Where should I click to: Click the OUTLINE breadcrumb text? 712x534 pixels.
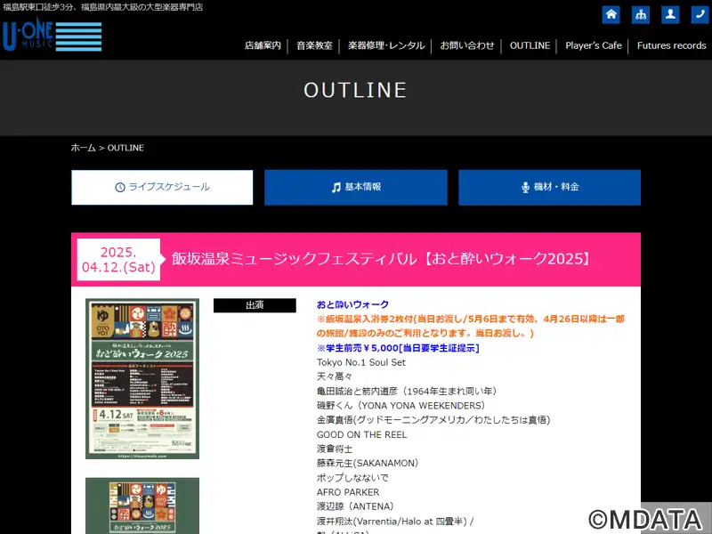125,148
